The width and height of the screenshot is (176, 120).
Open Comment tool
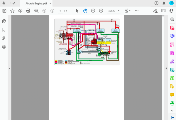click(x=172, y=95)
